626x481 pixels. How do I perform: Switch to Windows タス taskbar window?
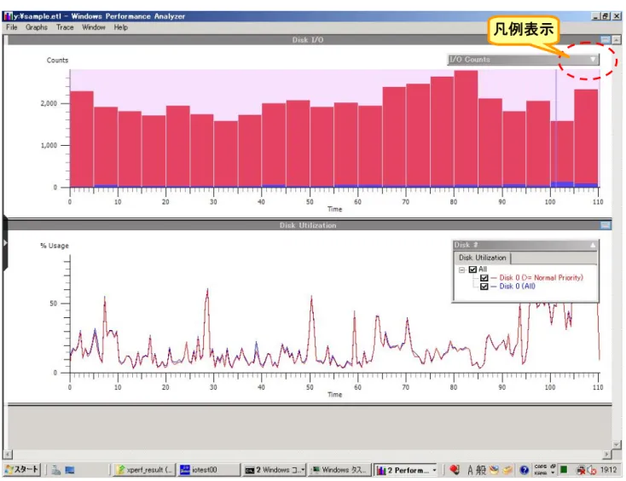click(339, 470)
